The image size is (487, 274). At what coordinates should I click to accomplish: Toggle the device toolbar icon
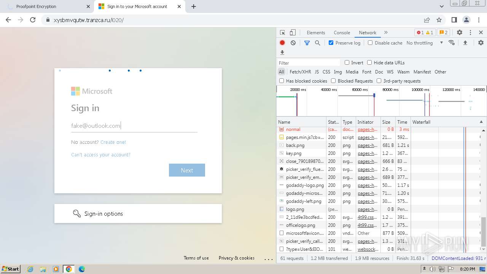tap(293, 33)
